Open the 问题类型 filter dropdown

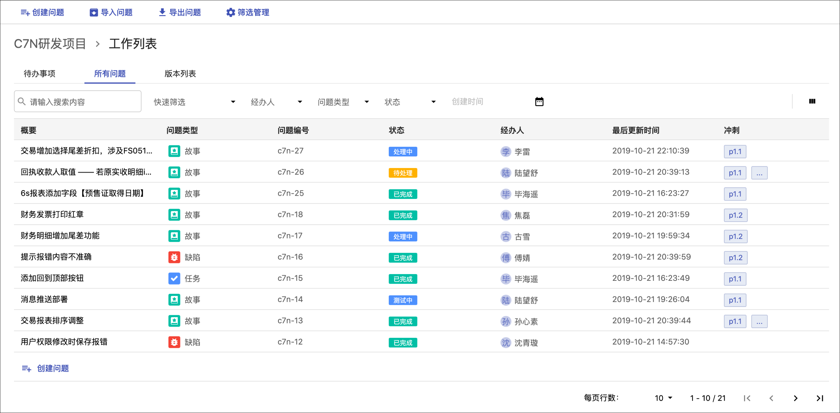pyautogui.click(x=343, y=102)
